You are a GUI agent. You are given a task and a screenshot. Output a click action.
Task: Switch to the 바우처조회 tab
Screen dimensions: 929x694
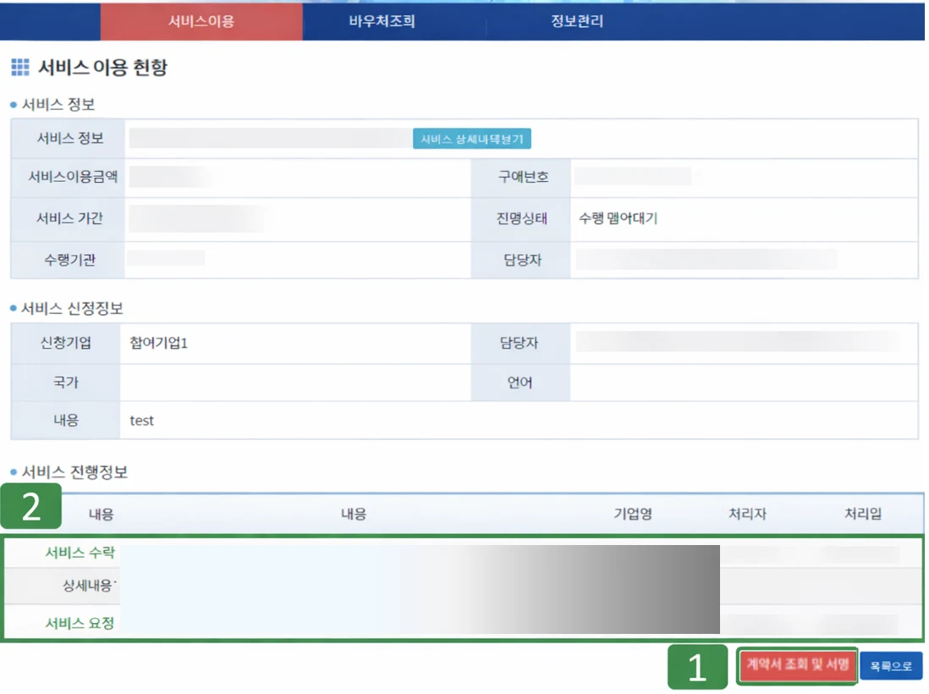click(382, 21)
